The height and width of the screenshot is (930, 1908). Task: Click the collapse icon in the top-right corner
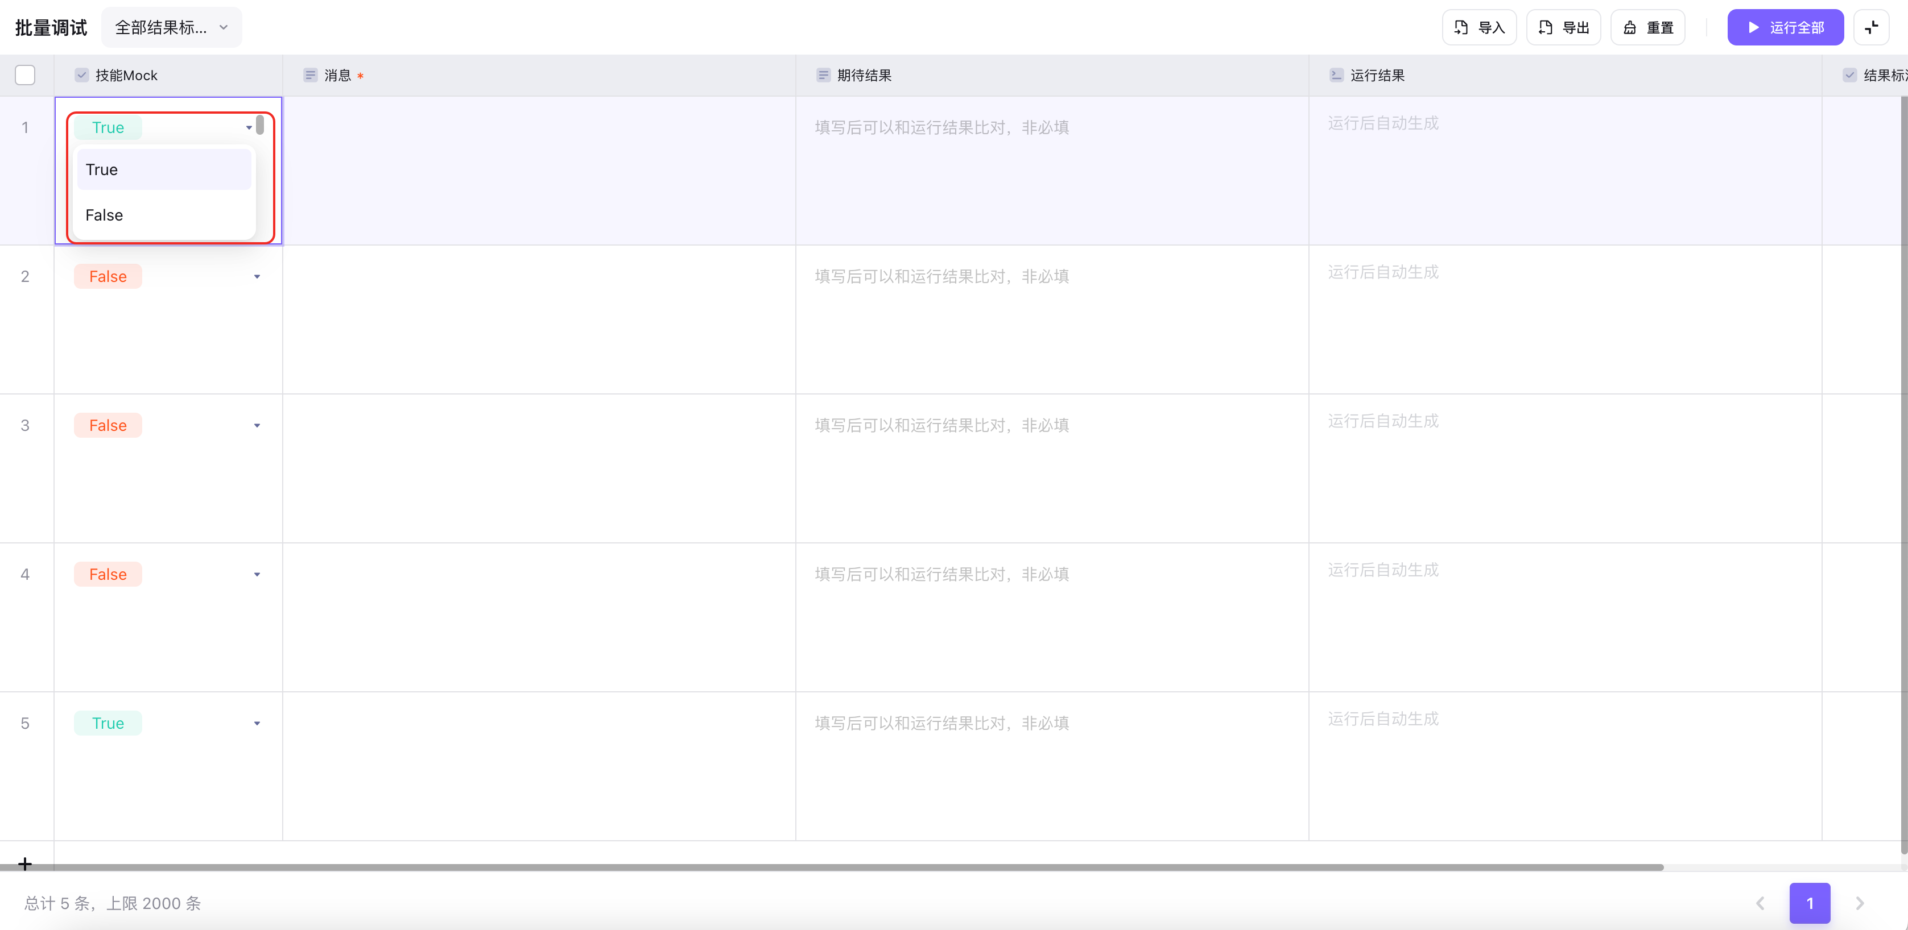tap(1871, 27)
